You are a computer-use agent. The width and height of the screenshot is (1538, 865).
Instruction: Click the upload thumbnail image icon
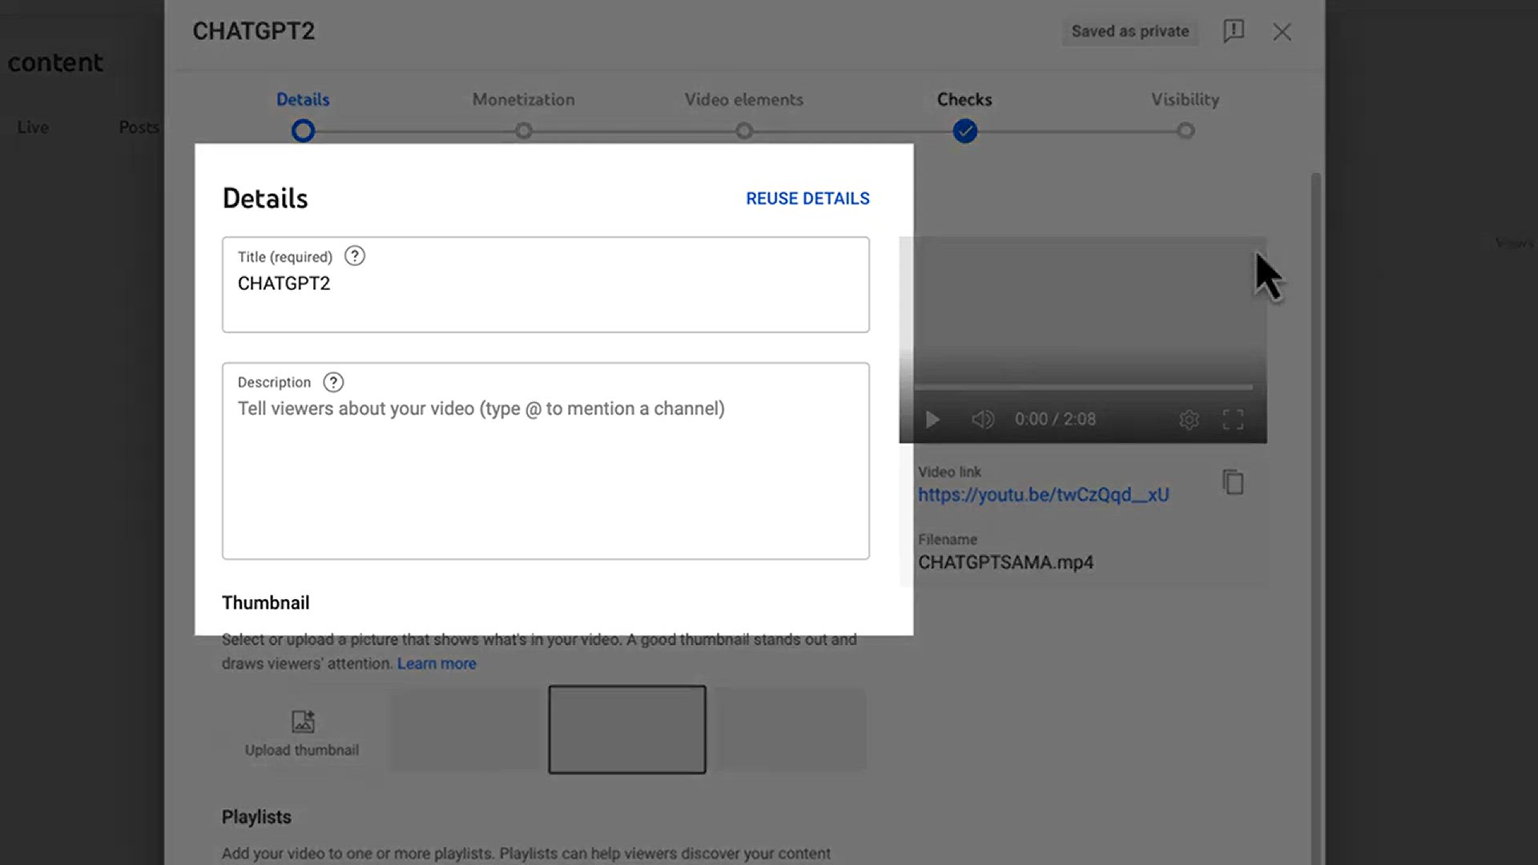coord(303,721)
